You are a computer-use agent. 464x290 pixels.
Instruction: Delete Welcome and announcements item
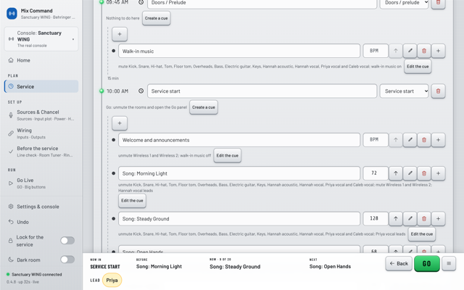click(x=424, y=140)
